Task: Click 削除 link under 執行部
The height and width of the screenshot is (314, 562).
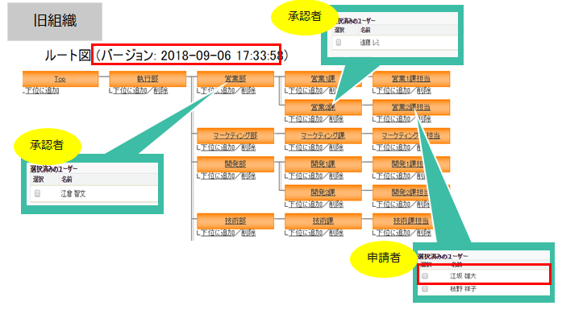Action: [160, 91]
